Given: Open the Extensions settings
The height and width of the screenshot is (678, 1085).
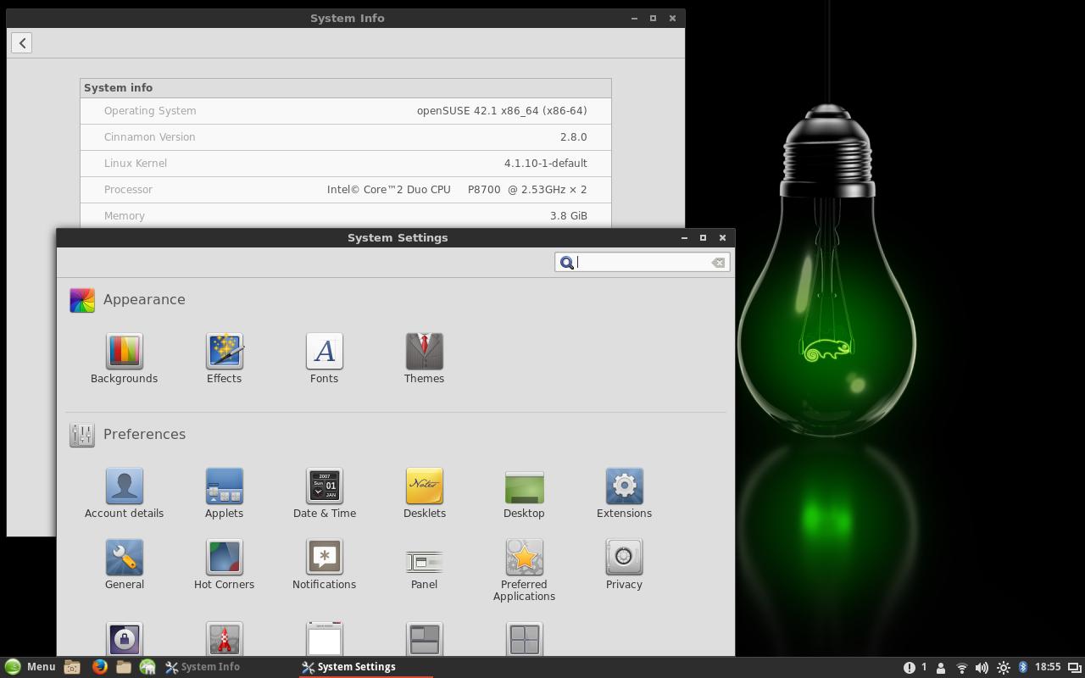Looking at the screenshot, I should coord(624,486).
